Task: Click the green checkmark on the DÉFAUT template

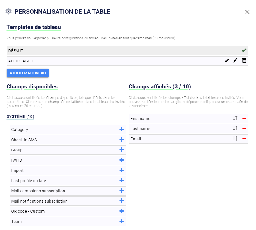Action: tap(244, 50)
